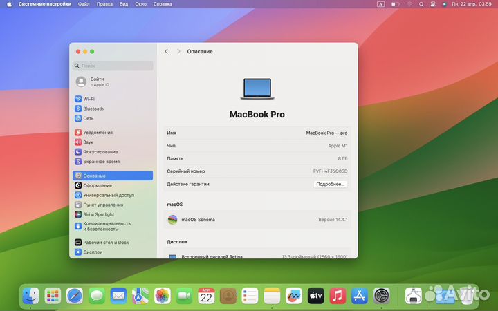
Task: Click the serial number value
Action: (330, 171)
